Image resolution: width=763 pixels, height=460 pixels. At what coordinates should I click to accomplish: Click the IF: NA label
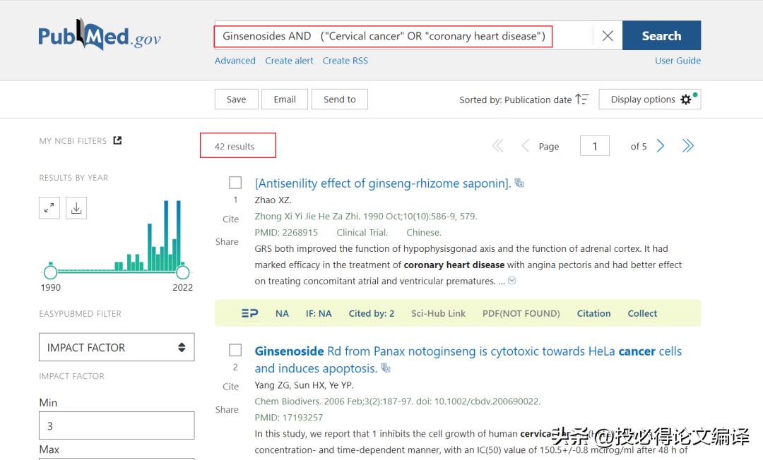(x=319, y=313)
